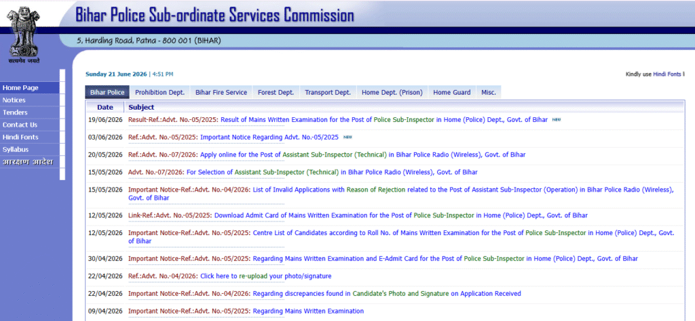The width and height of the screenshot is (695, 321).
Task: Click the date cell 03/06/2026
Action: click(105, 137)
